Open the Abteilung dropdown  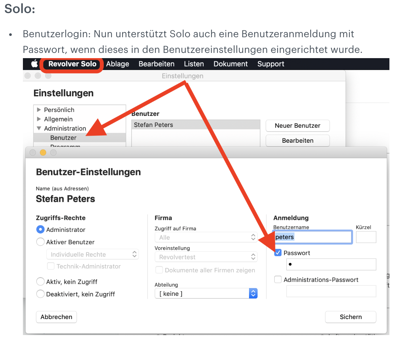(x=206, y=294)
